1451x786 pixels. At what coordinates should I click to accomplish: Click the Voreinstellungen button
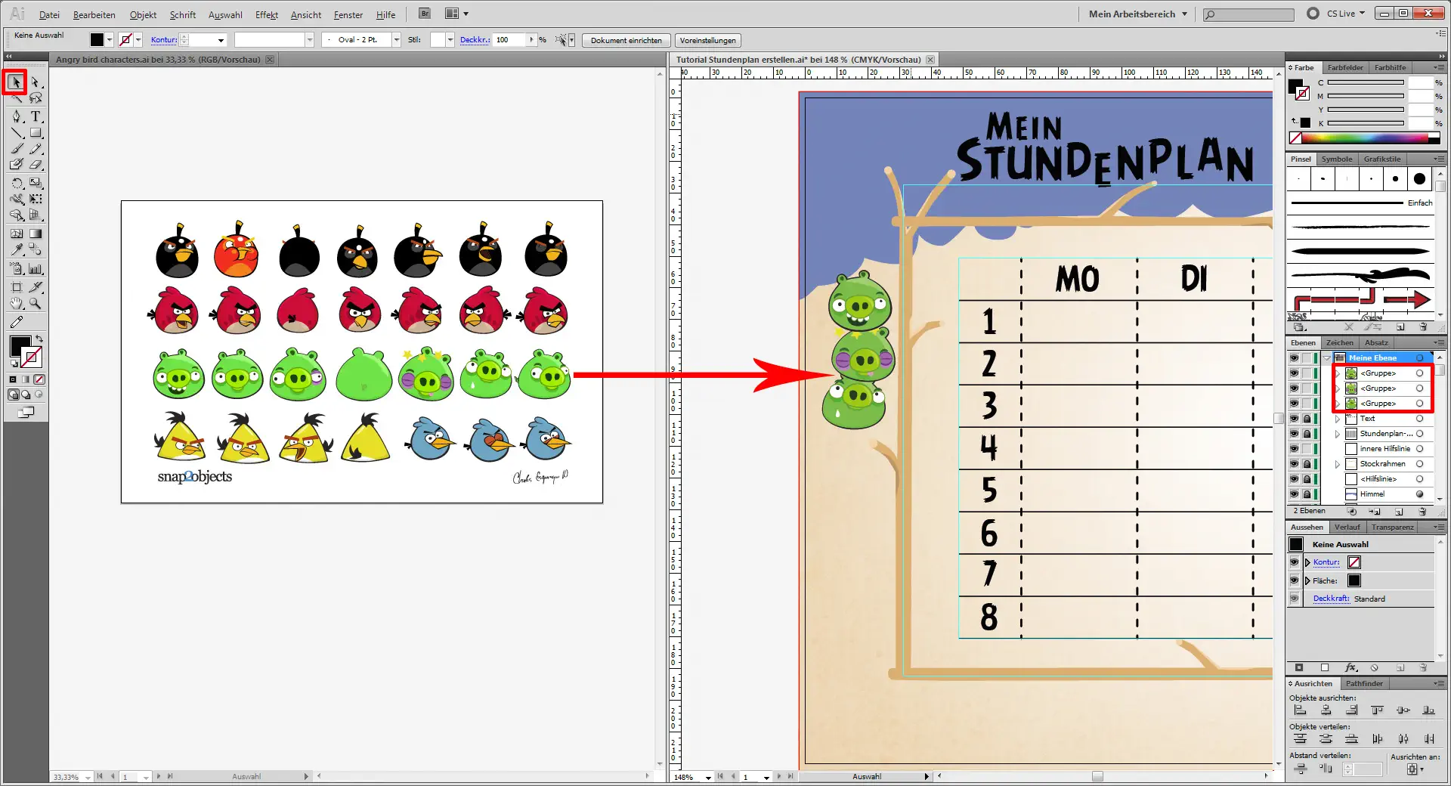point(707,40)
